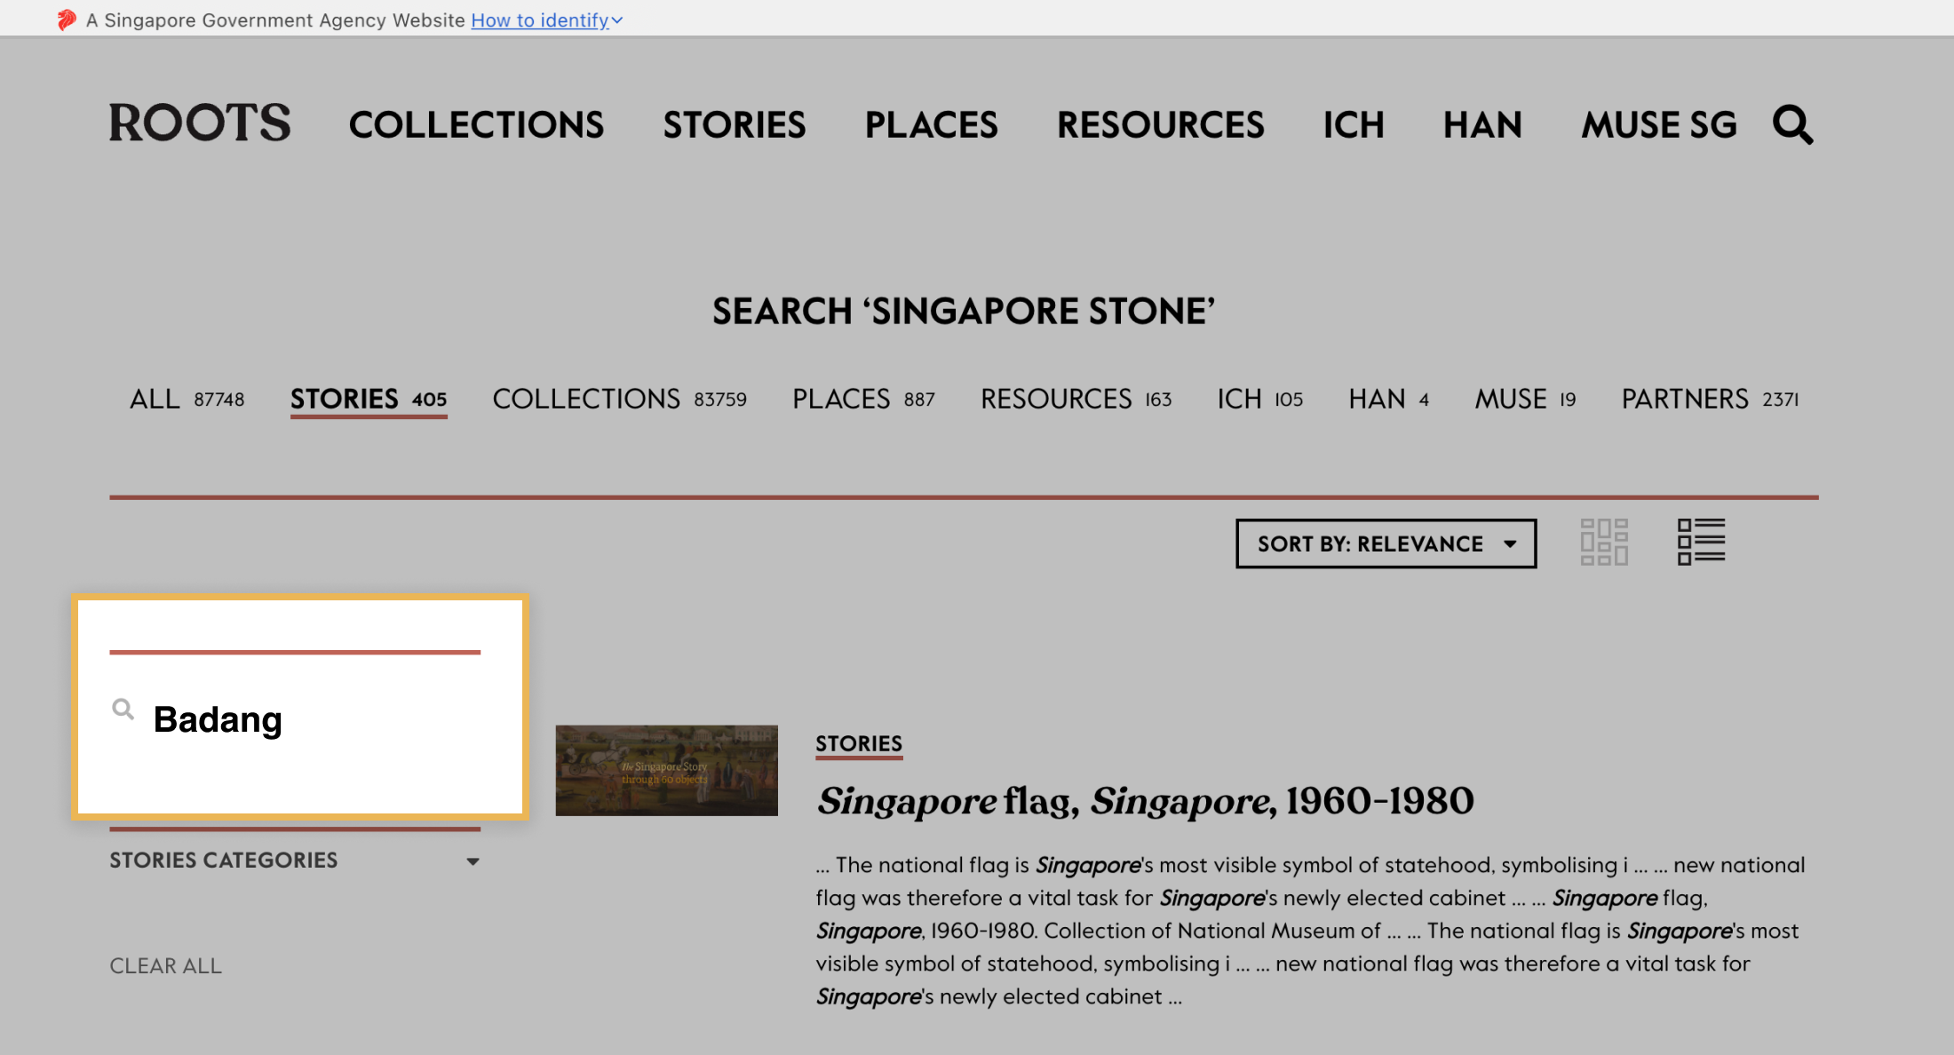Open the Stories navigation menu

pos(735,124)
